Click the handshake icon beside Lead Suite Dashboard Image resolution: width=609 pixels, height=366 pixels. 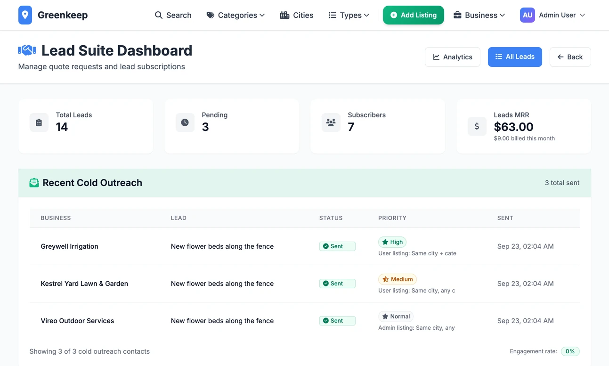click(x=27, y=50)
